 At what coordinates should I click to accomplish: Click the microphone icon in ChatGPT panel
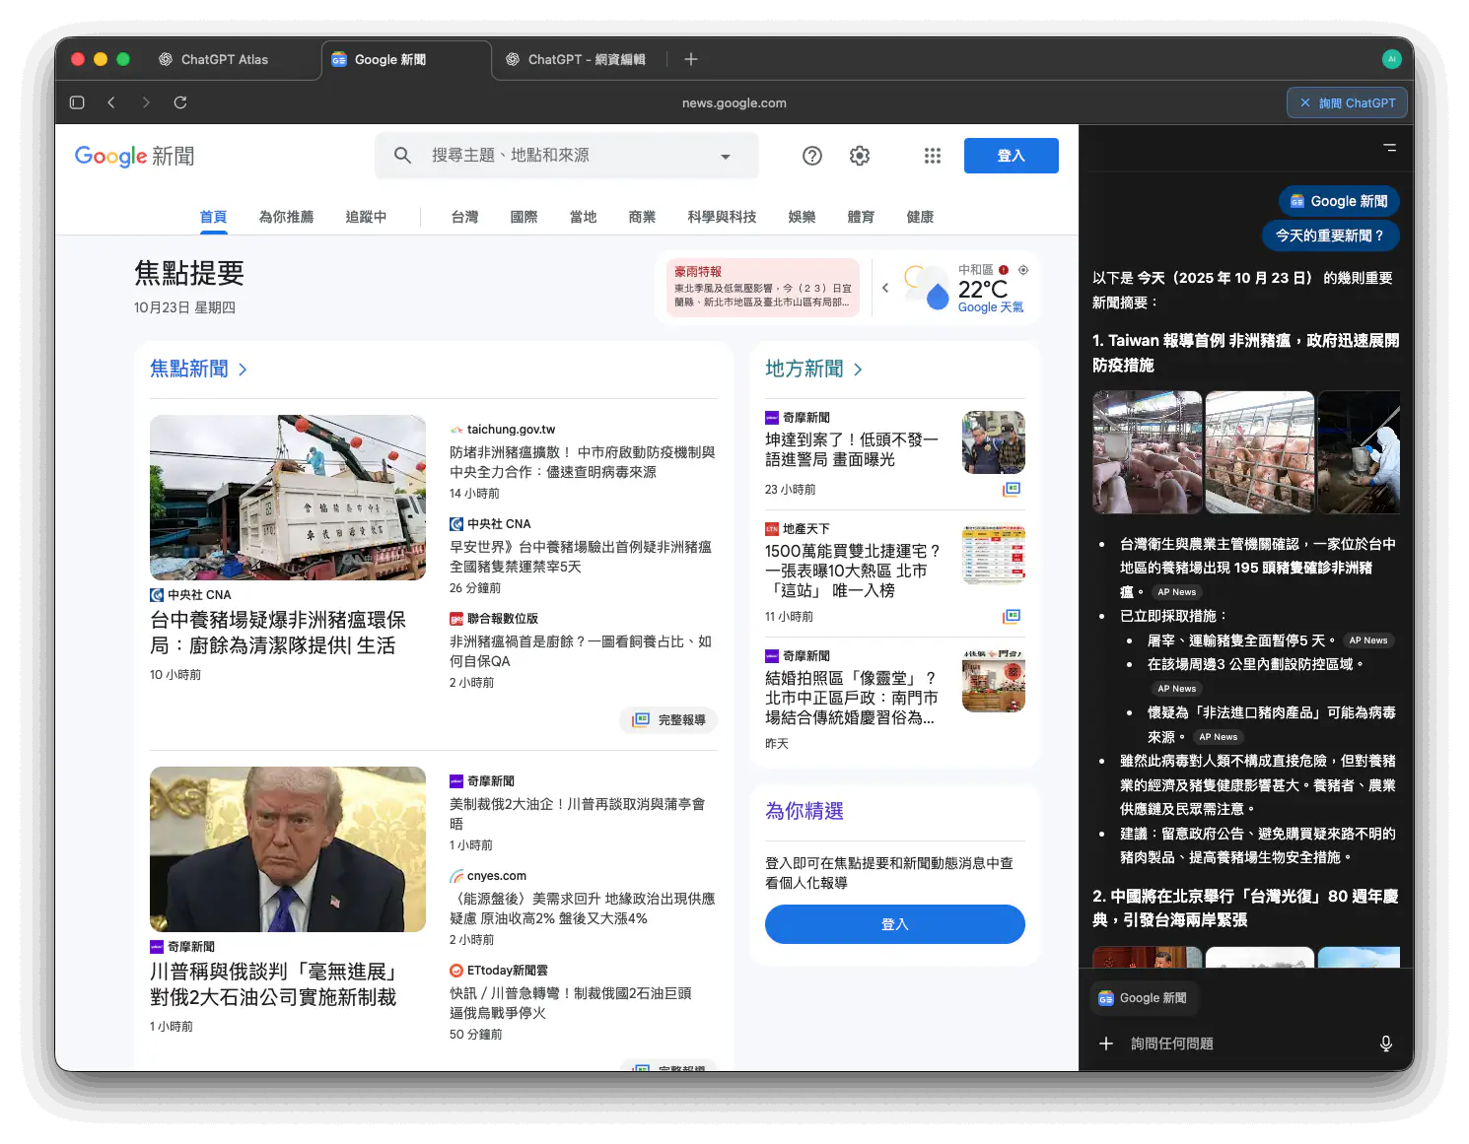point(1386,1043)
